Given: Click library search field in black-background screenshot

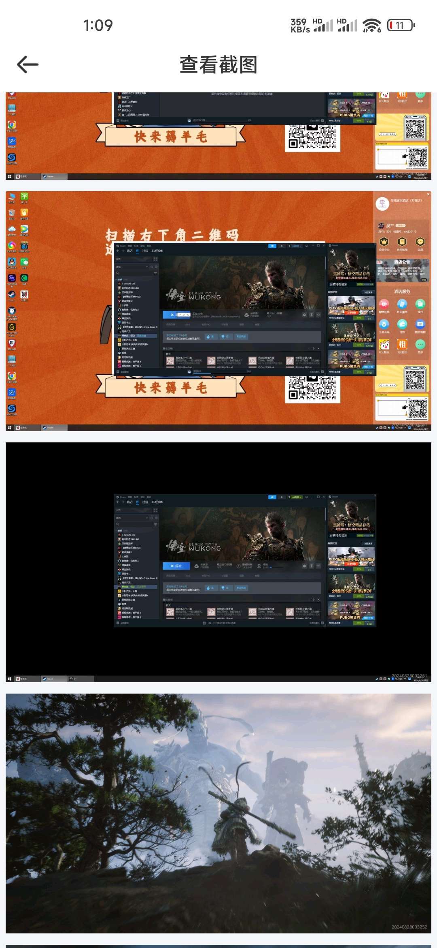Looking at the screenshot, I should coord(134,524).
